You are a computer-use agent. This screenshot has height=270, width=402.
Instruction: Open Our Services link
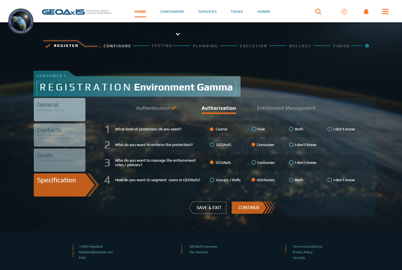[x=199, y=252]
